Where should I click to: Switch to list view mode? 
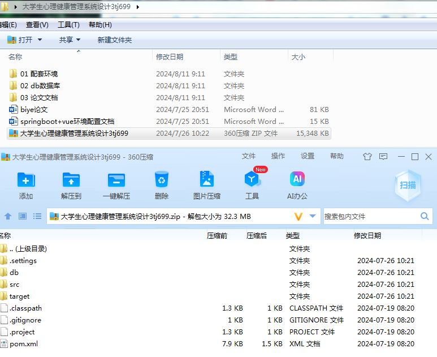[37, 216]
